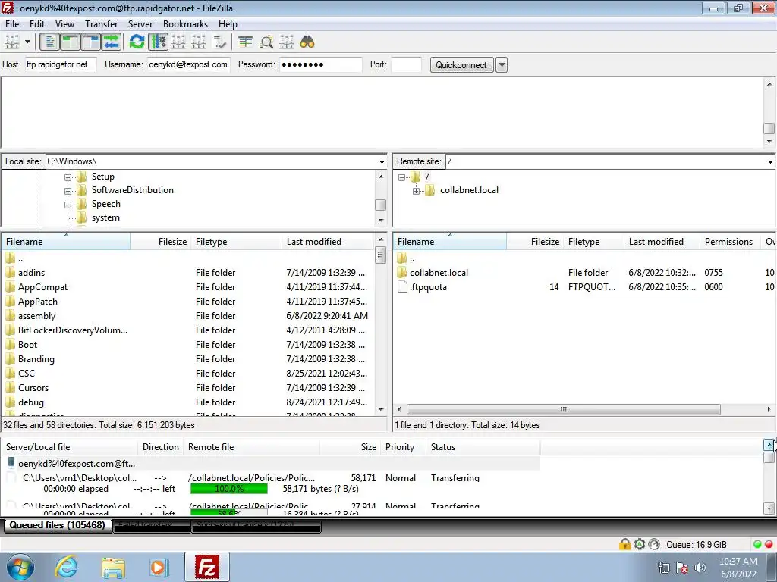
Task: Launch Internet Explorer from taskbar
Action: point(67,567)
